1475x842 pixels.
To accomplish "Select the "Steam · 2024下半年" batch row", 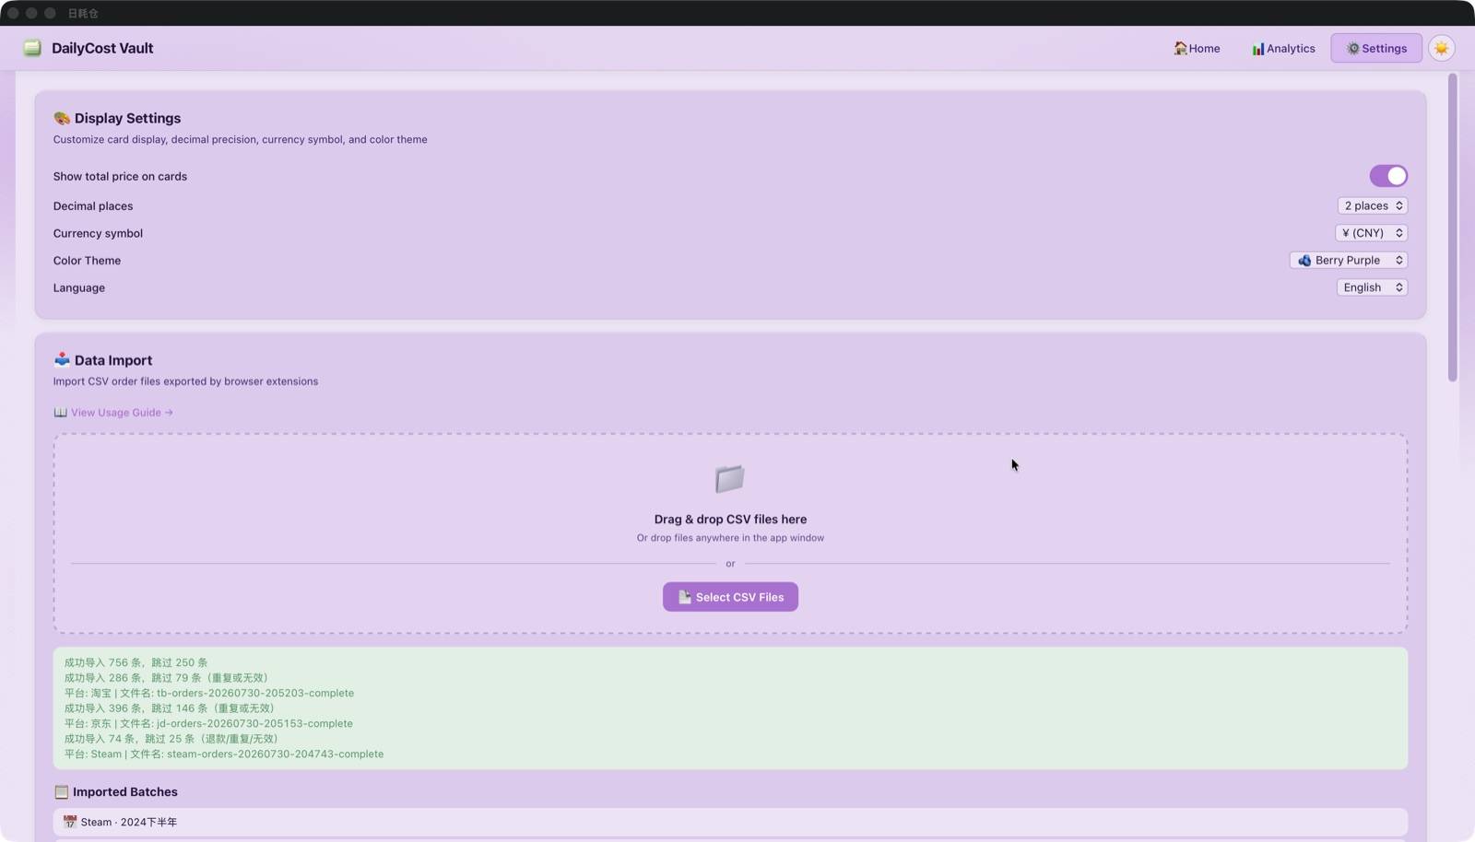I will 730,822.
